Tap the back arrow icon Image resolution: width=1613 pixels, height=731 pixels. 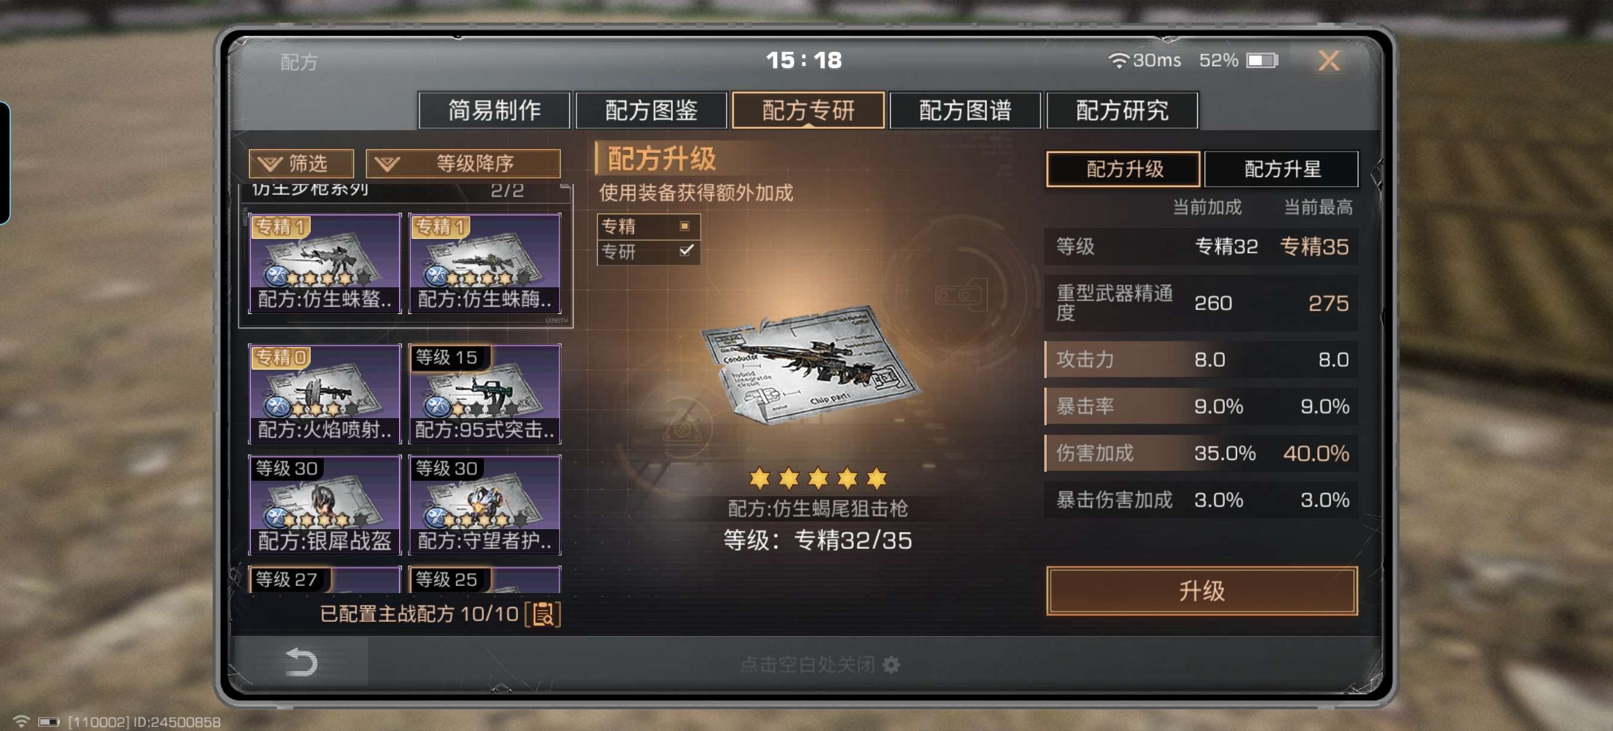301,662
